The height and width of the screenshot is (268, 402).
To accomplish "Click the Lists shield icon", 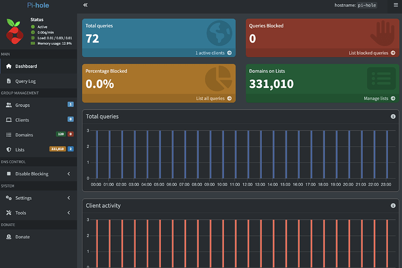I will pyautogui.click(x=9, y=150).
